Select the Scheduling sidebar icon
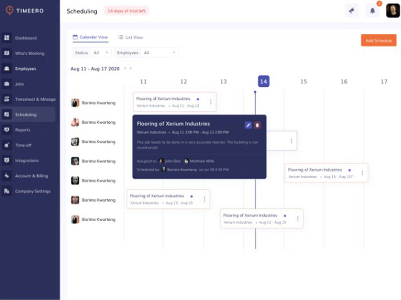The image size is (401, 300). pos(7,114)
